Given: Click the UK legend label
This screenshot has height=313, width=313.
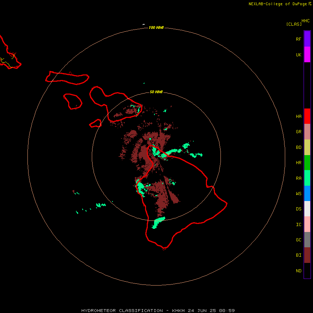Looking at the screenshot, I should tap(298, 55).
